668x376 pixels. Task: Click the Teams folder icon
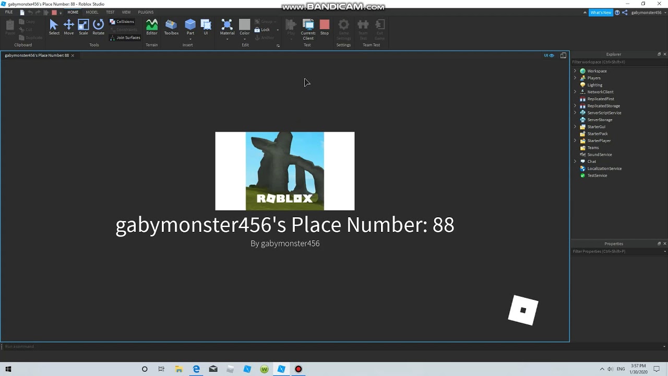[583, 147]
